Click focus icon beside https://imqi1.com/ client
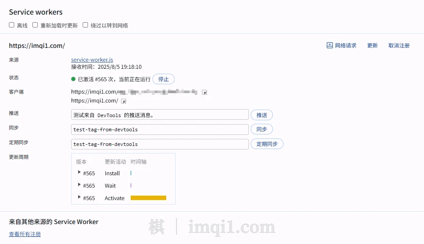This screenshot has height=244, width=424. [x=124, y=101]
